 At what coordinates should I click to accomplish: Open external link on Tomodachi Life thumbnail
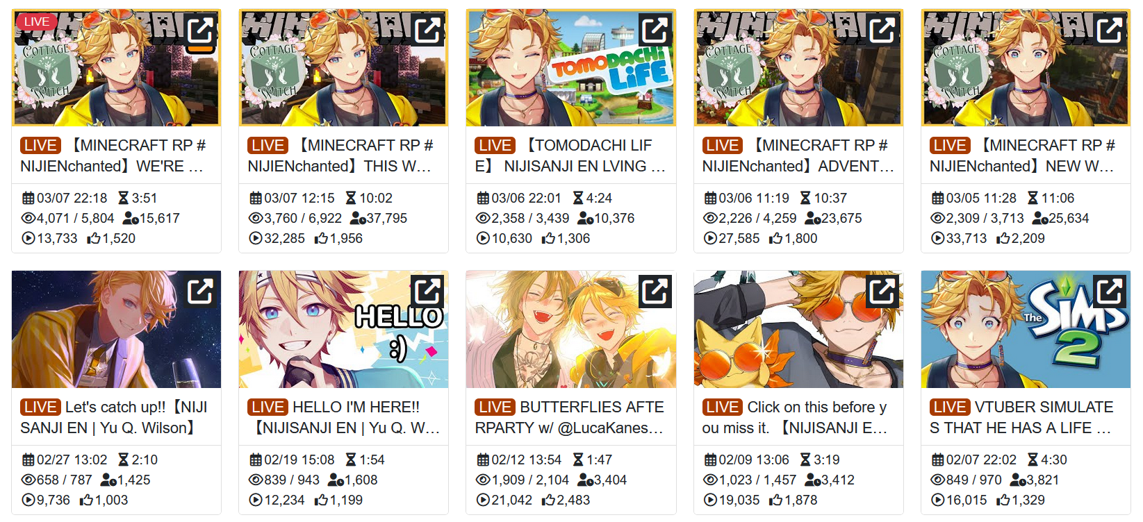(x=655, y=30)
